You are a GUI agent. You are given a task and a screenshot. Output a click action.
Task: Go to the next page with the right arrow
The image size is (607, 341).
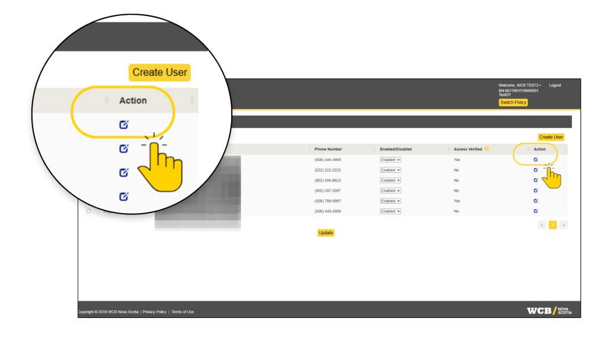click(x=564, y=225)
